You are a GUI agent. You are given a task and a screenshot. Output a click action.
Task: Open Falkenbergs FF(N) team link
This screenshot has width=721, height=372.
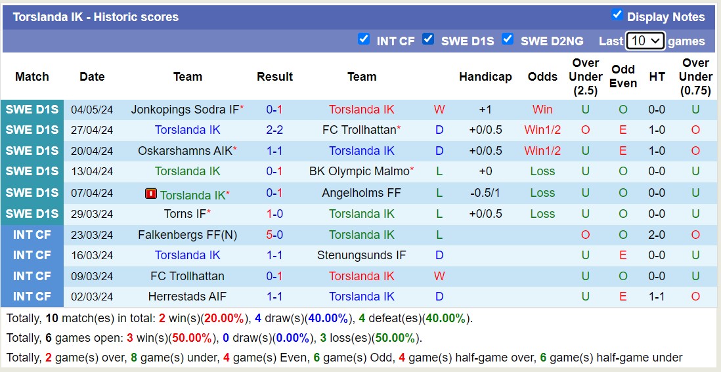pos(188,235)
